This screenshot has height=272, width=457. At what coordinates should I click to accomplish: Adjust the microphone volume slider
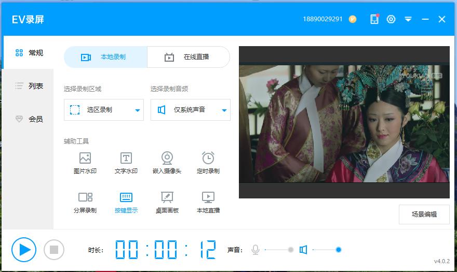tap(279, 250)
